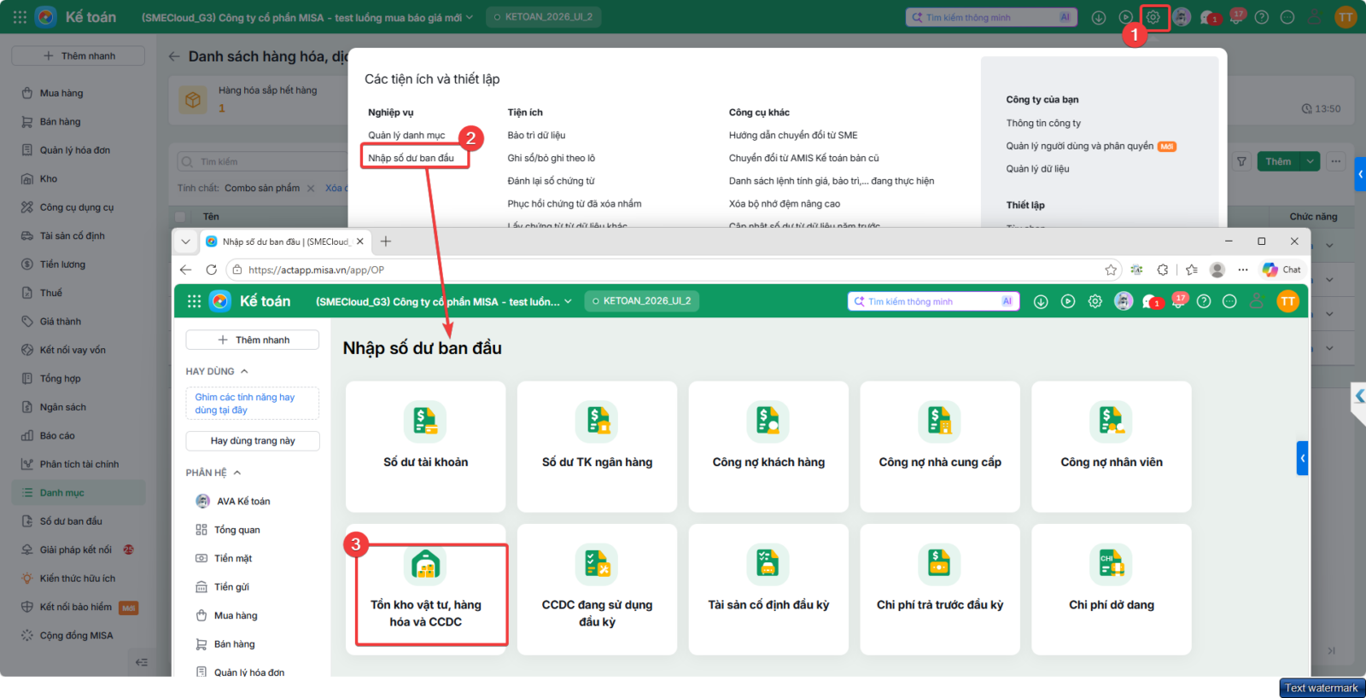Collapse the HAY DÙNG section

244,371
